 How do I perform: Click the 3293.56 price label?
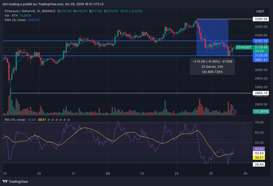pos(261,19)
